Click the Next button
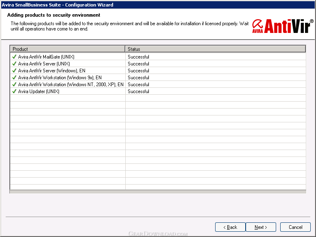 261,227
